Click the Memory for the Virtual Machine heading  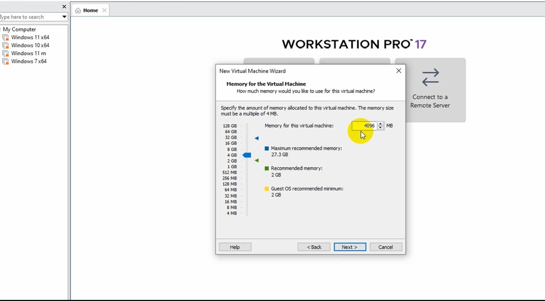click(266, 84)
